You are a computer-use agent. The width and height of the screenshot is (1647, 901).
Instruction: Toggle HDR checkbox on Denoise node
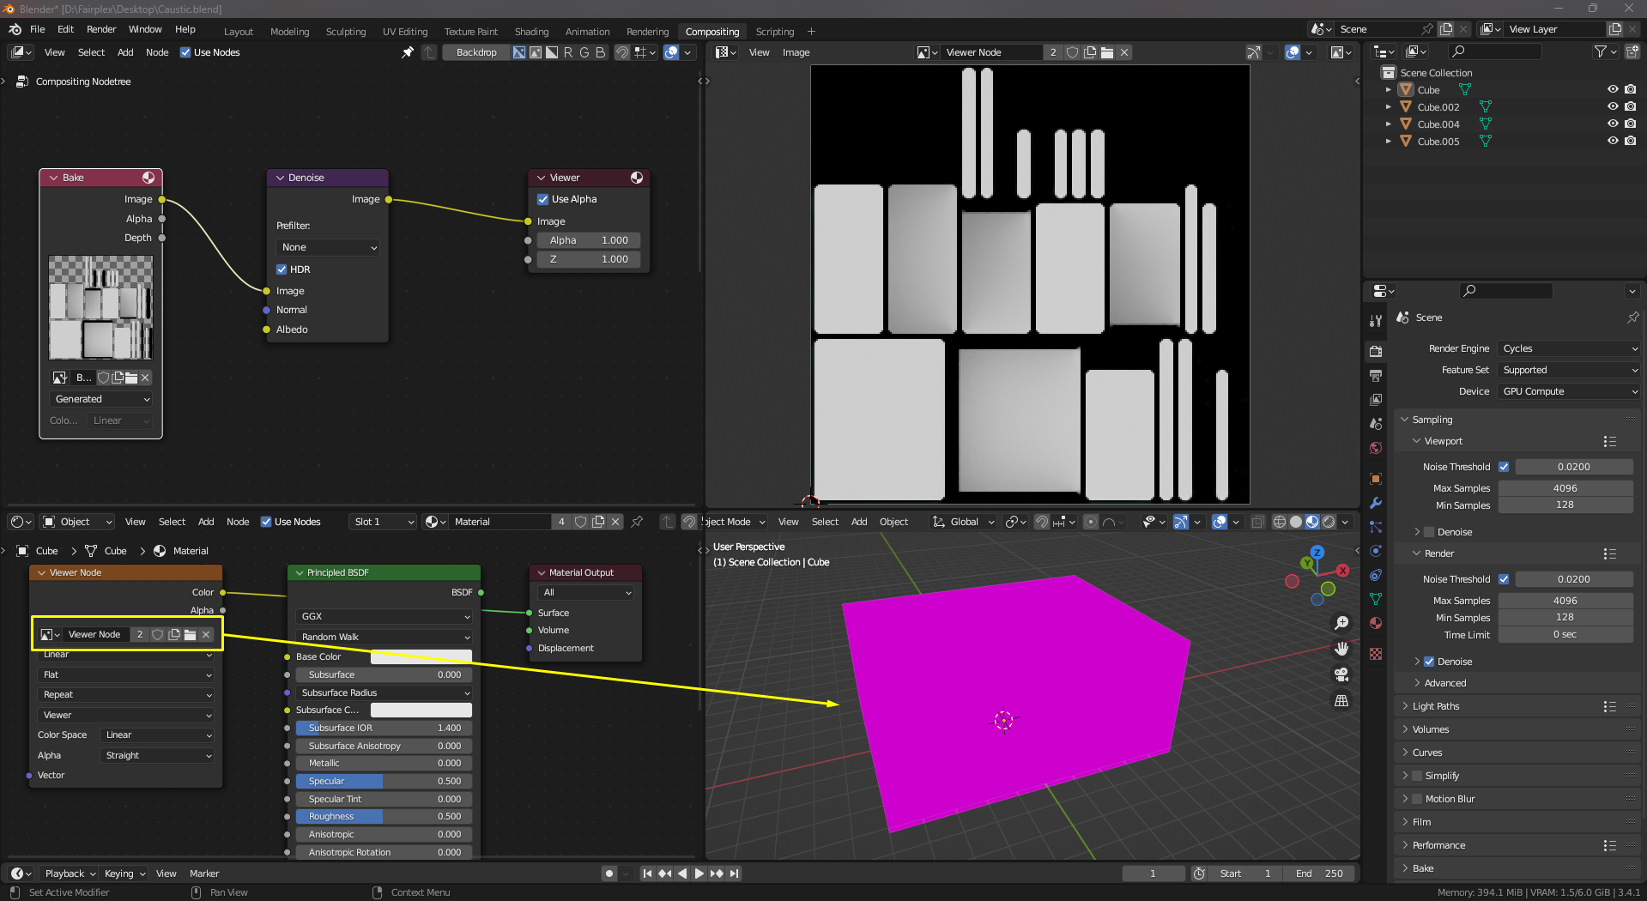pyautogui.click(x=282, y=269)
